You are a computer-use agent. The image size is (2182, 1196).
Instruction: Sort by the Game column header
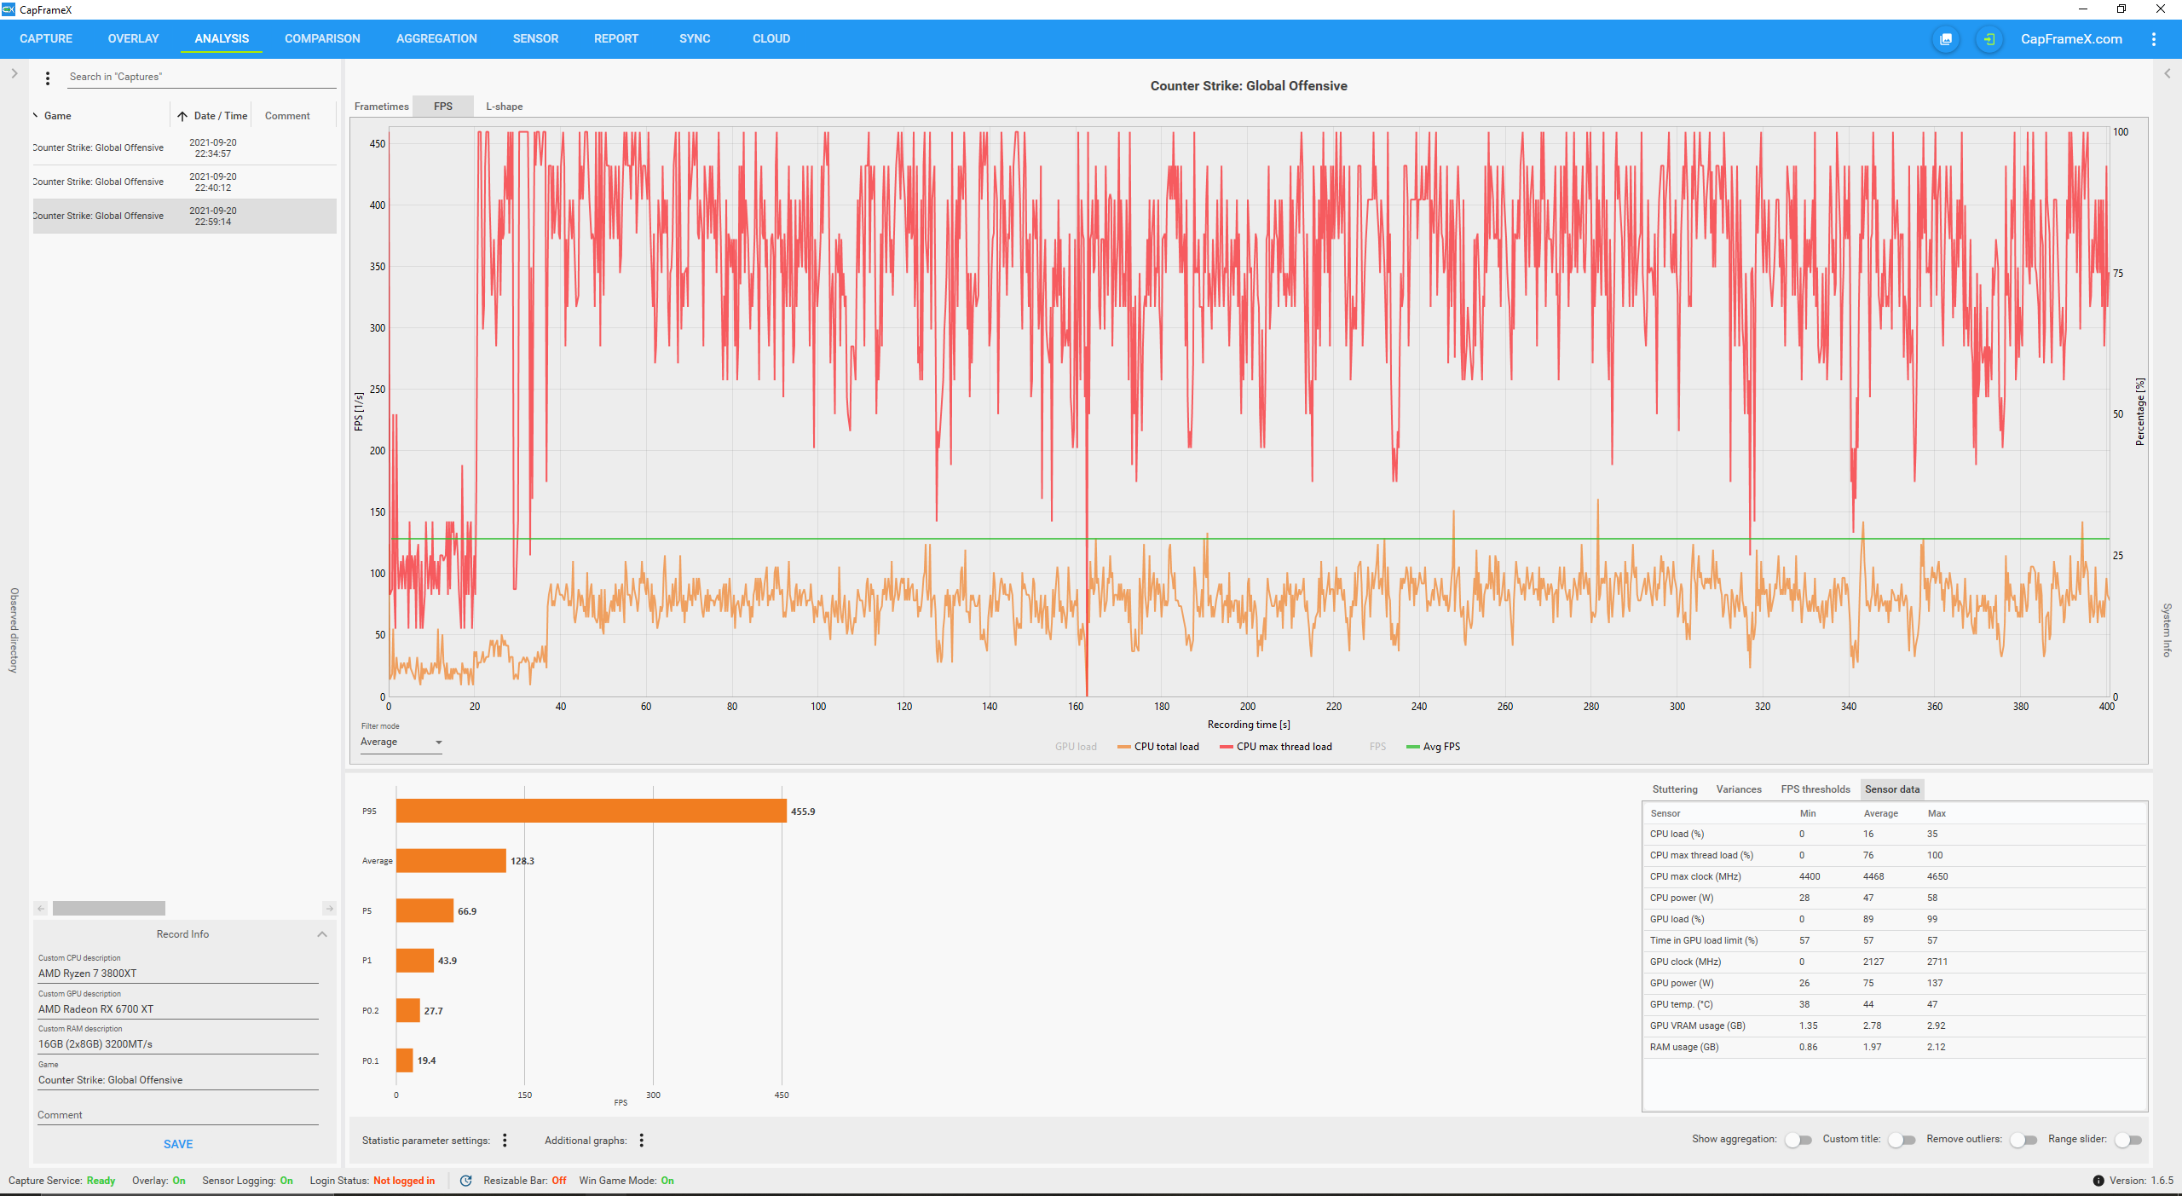point(58,116)
